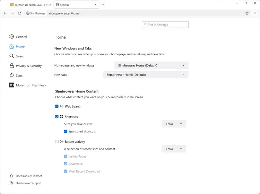The width and height of the screenshot is (260, 194).
Task: Enable the Recent activity checkbox
Action: tap(57, 142)
